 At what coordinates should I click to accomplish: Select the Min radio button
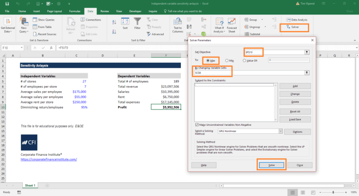coord(227,61)
